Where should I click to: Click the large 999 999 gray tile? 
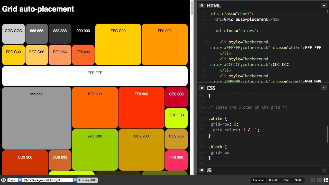point(37,118)
